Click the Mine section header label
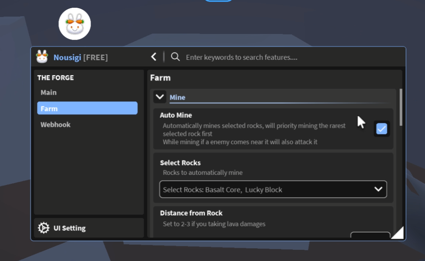The image size is (425, 261). click(x=178, y=97)
